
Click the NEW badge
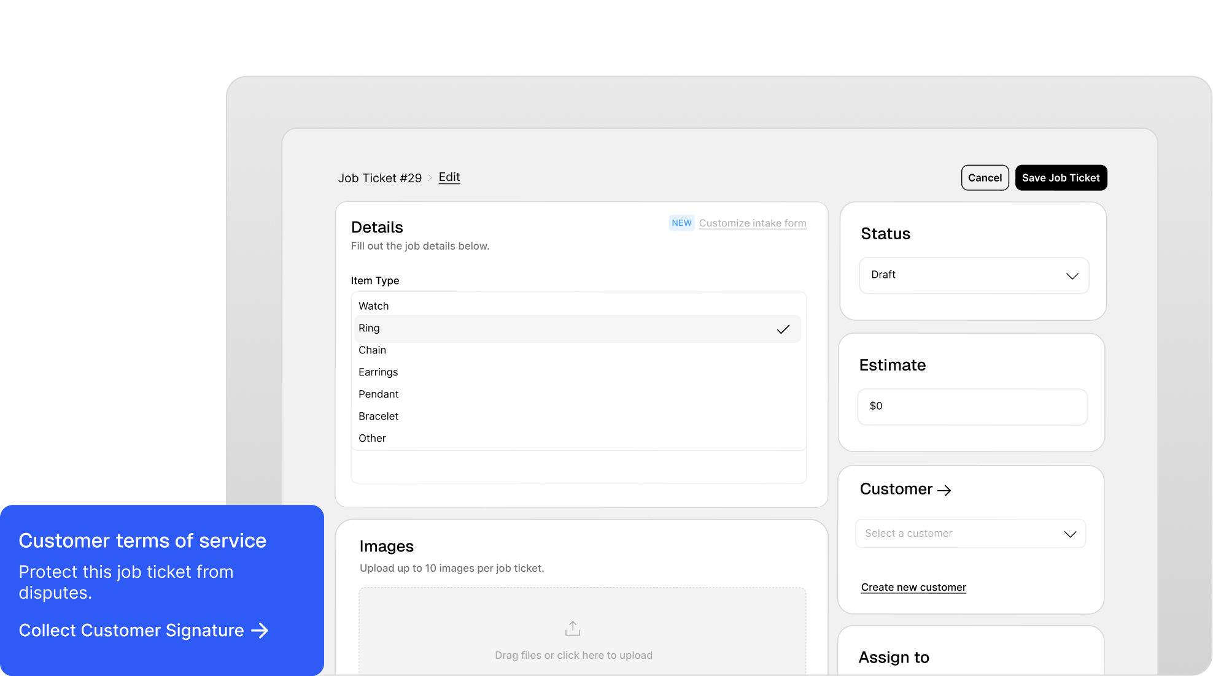tap(681, 223)
